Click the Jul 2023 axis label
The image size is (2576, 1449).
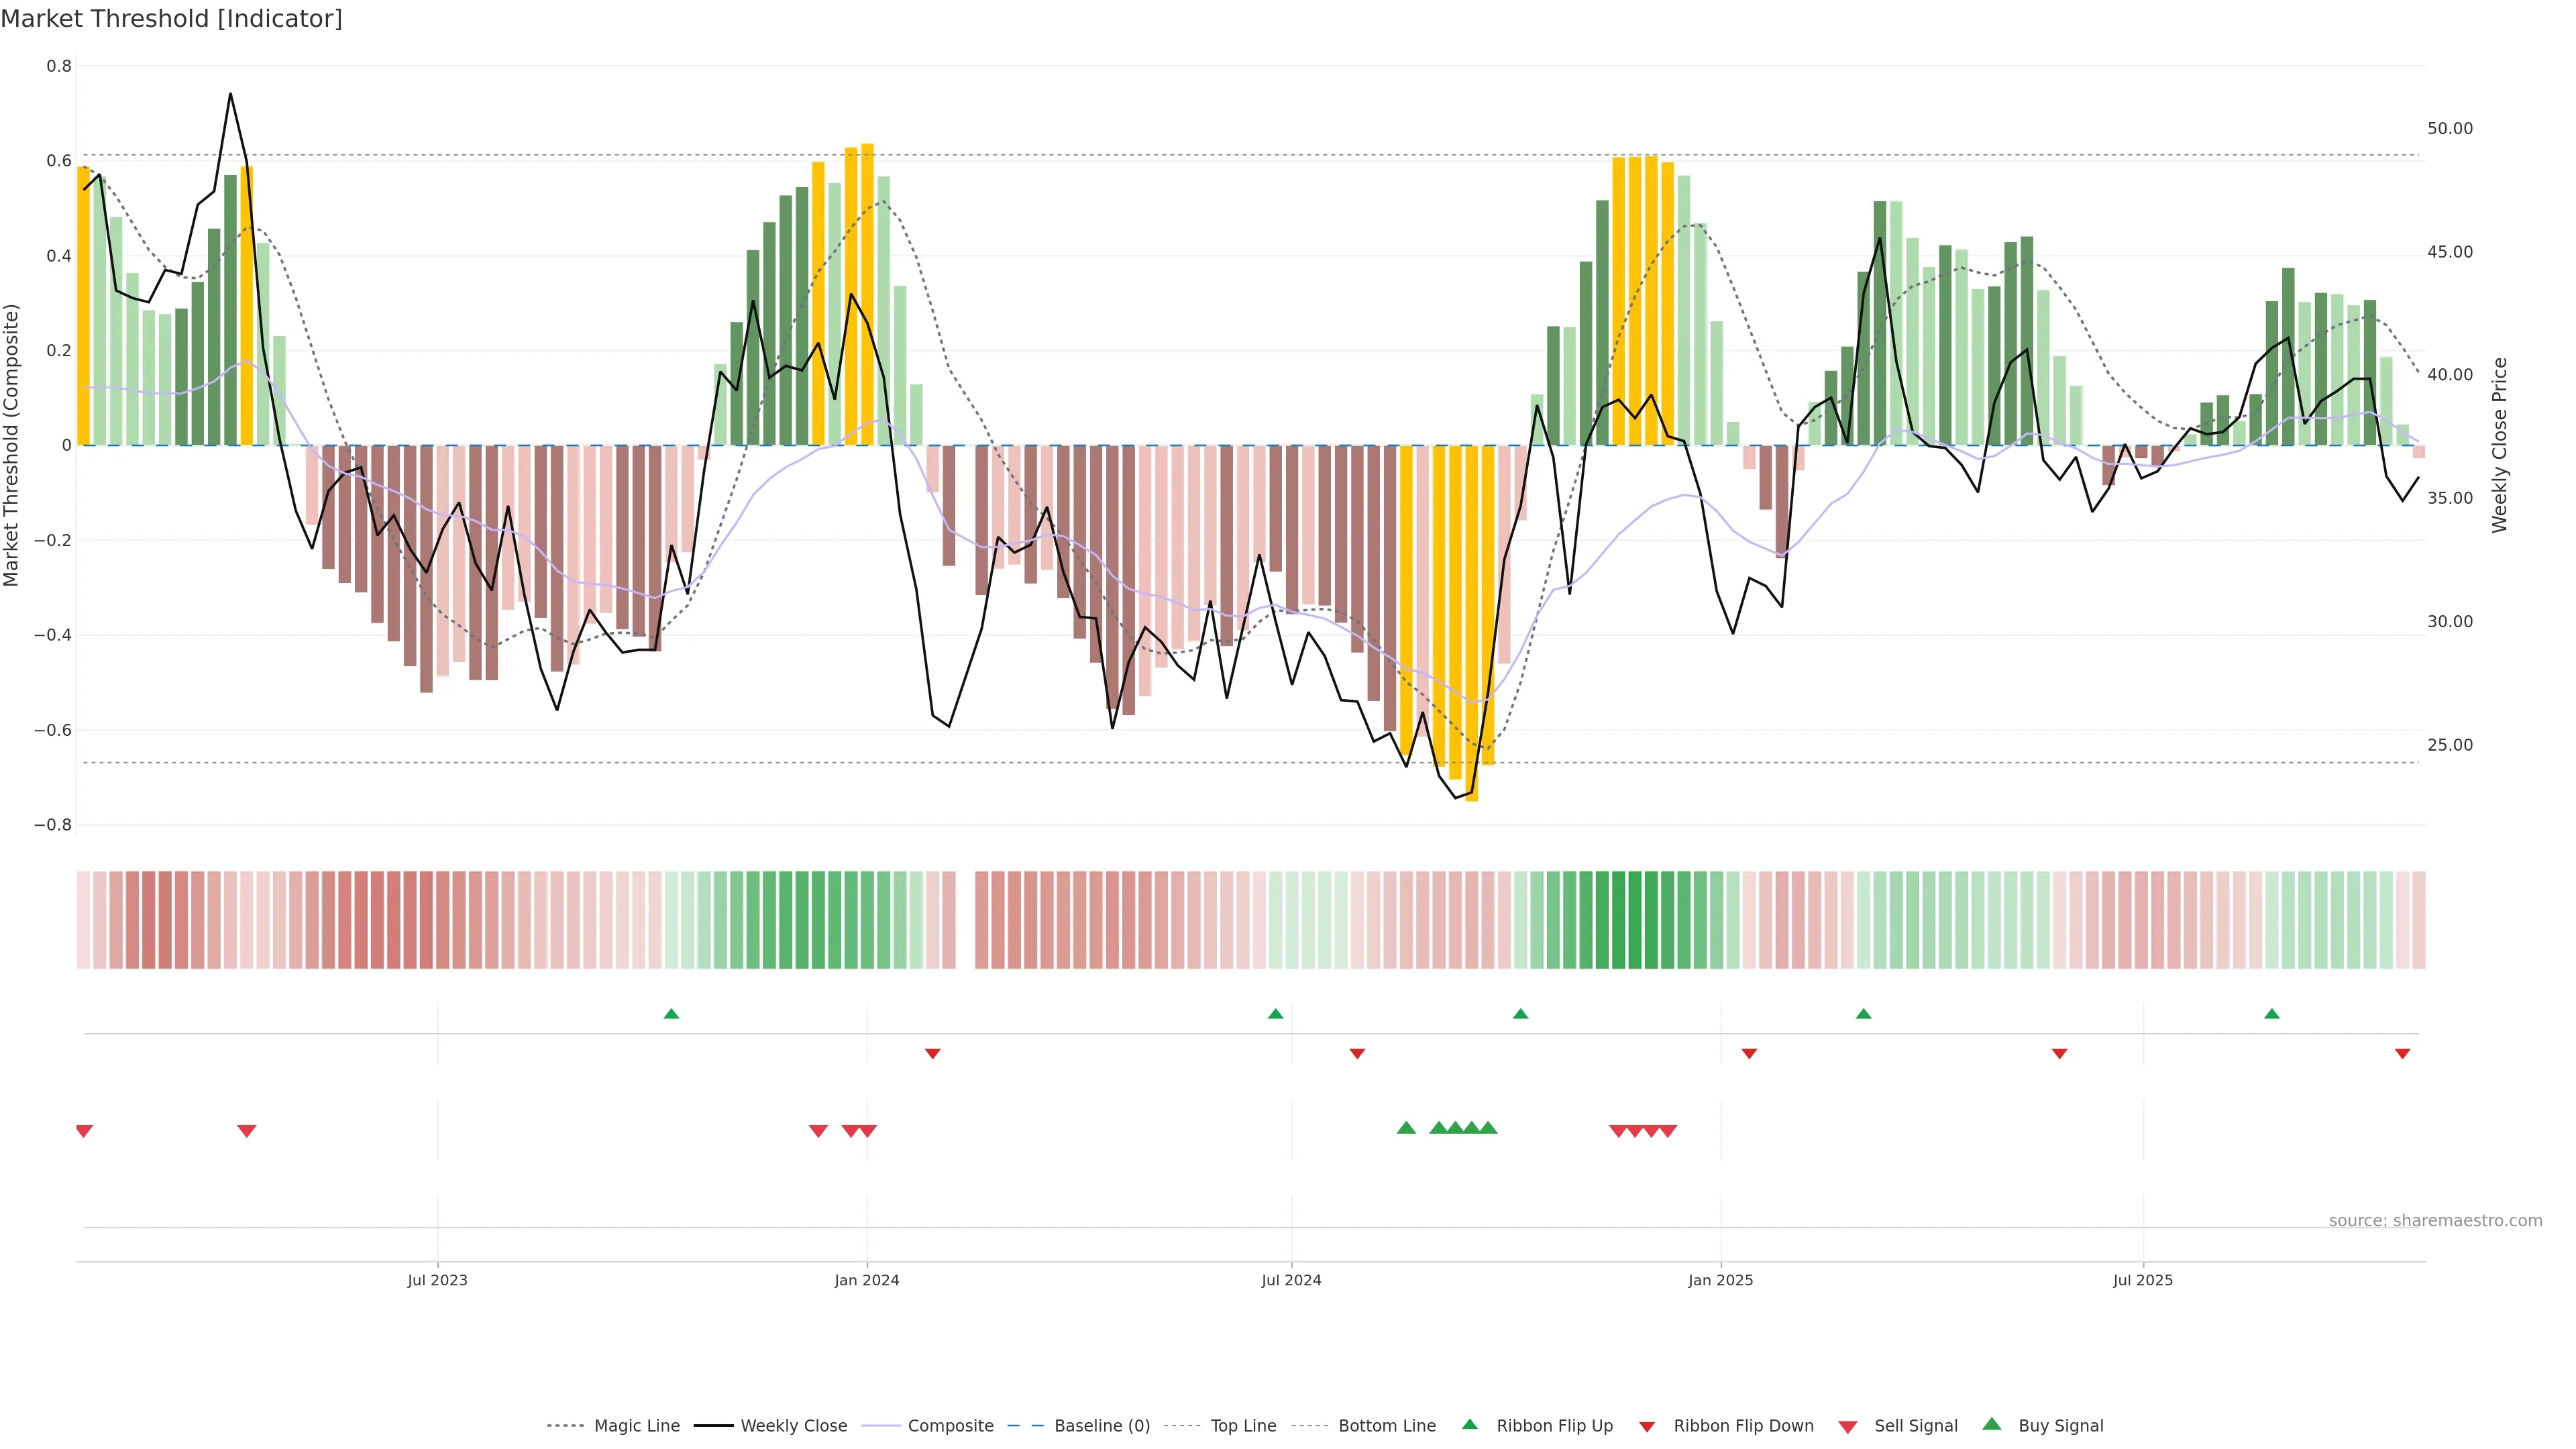pos(437,1280)
